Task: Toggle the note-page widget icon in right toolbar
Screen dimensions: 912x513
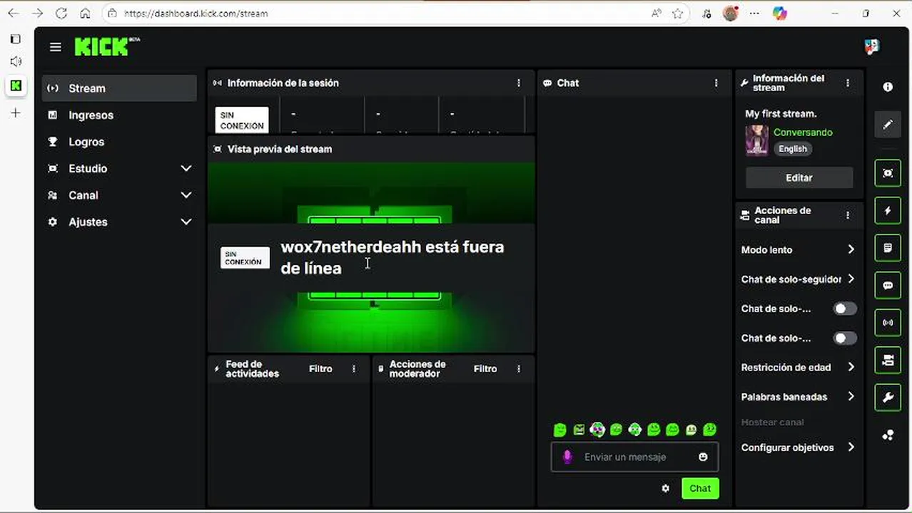Action: coord(888,248)
